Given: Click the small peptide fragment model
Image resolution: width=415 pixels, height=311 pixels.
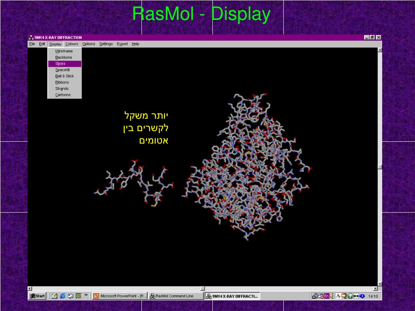Looking at the screenshot, I should (134, 183).
